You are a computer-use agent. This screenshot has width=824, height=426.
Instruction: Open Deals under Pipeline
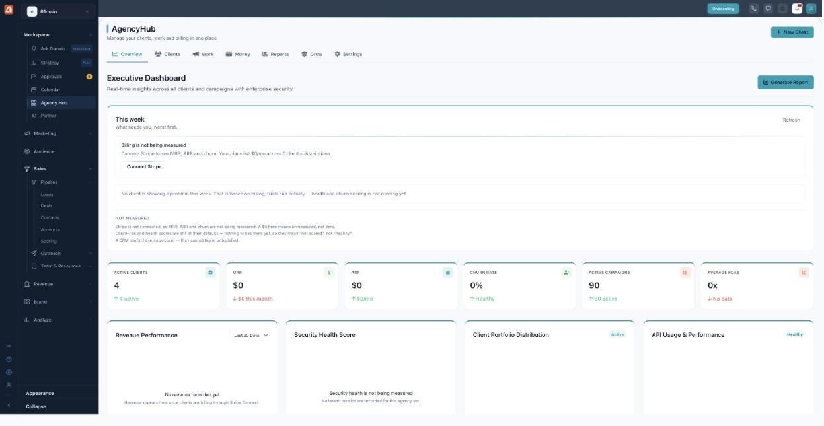(46, 206)
